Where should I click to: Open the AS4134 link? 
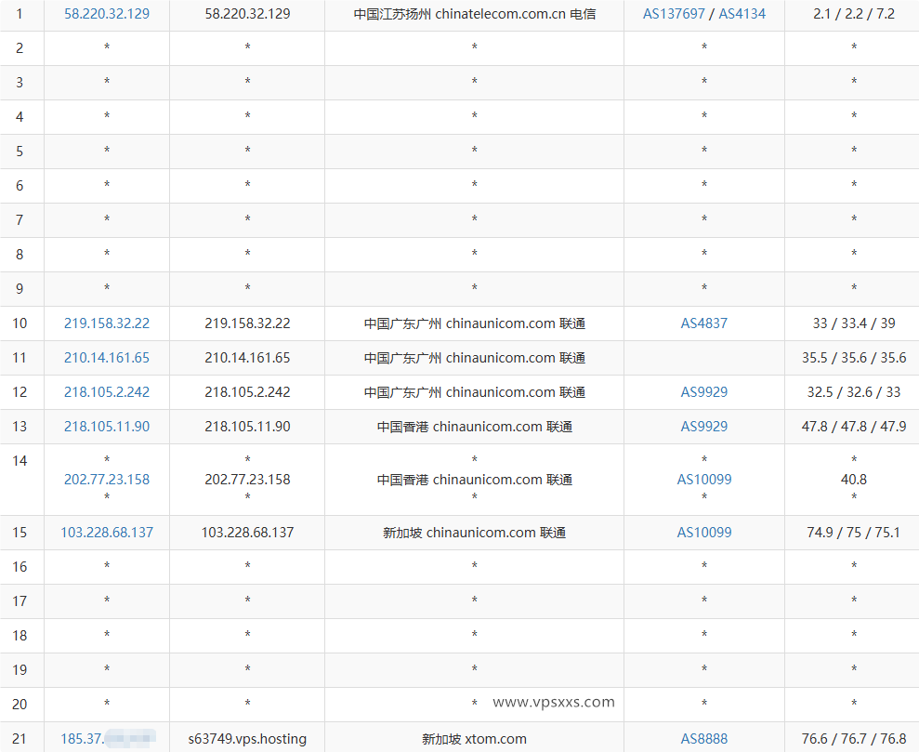point(742,14)
